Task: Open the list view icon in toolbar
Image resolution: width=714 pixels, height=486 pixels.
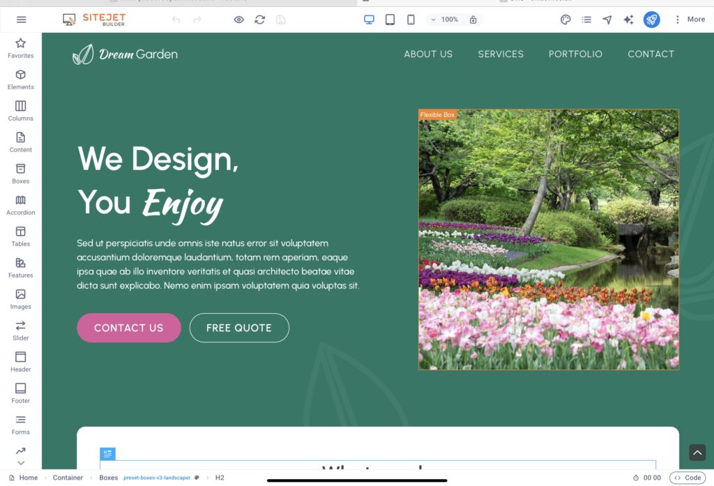Action: [x=586, y=20]
